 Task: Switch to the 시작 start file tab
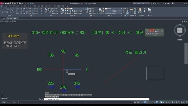pos(4,18)
